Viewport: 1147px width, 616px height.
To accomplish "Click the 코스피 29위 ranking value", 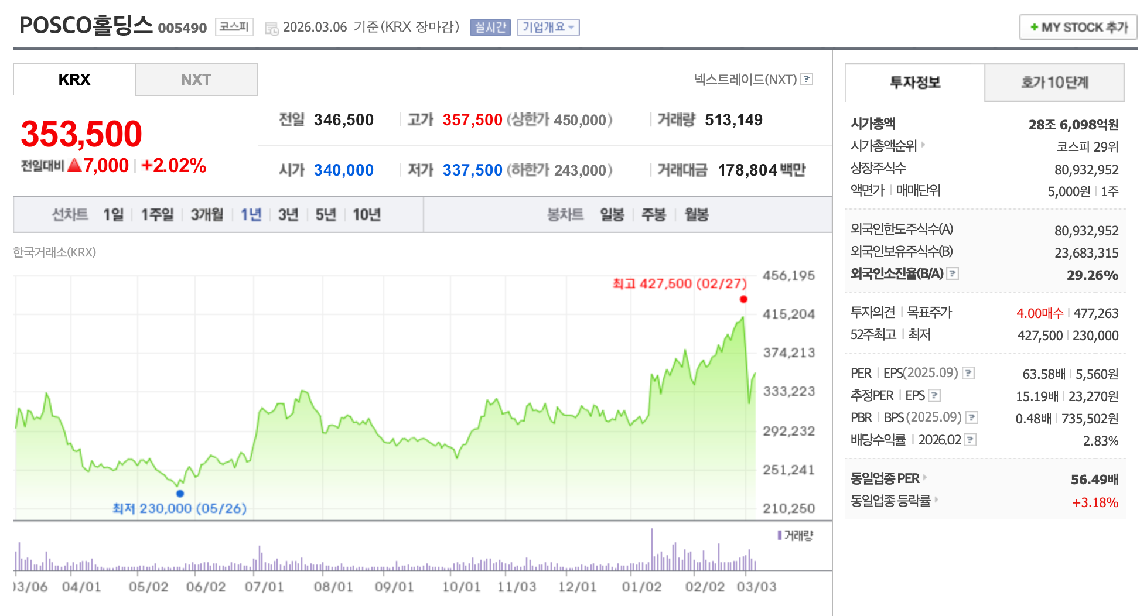I will 1088,146.
